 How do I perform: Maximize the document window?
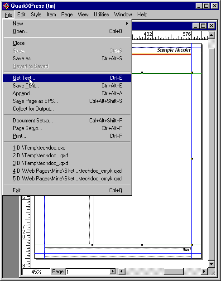[x=203, y=26]
